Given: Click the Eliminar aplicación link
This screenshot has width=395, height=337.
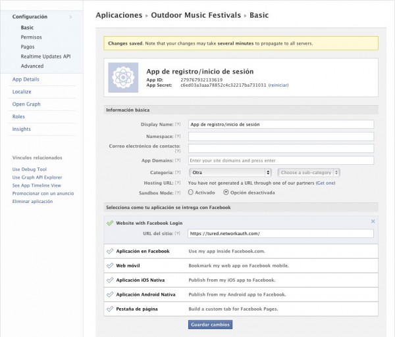Looking at the screenshot, I should tap(32, 201).
